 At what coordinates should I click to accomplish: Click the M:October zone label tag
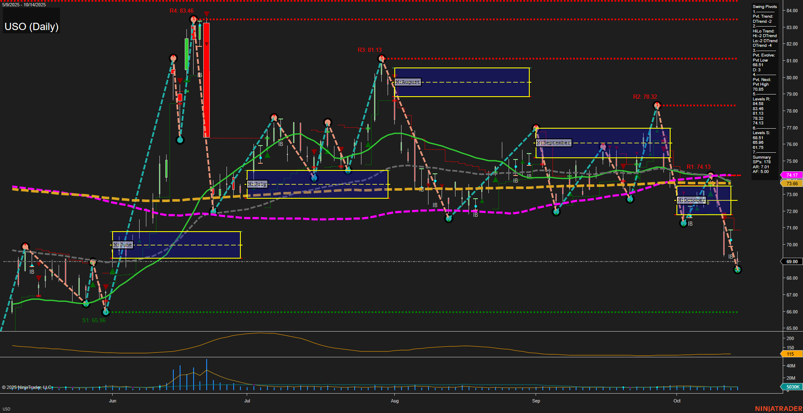[x=691, y=200]
